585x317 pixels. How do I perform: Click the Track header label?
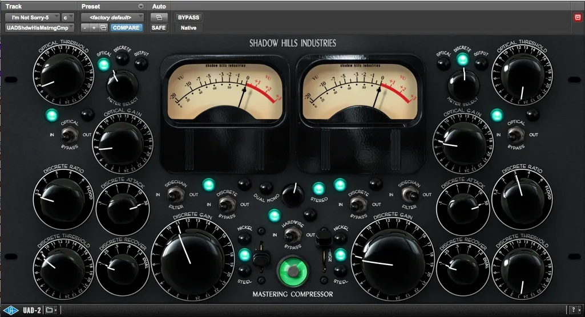pos(14,6)
